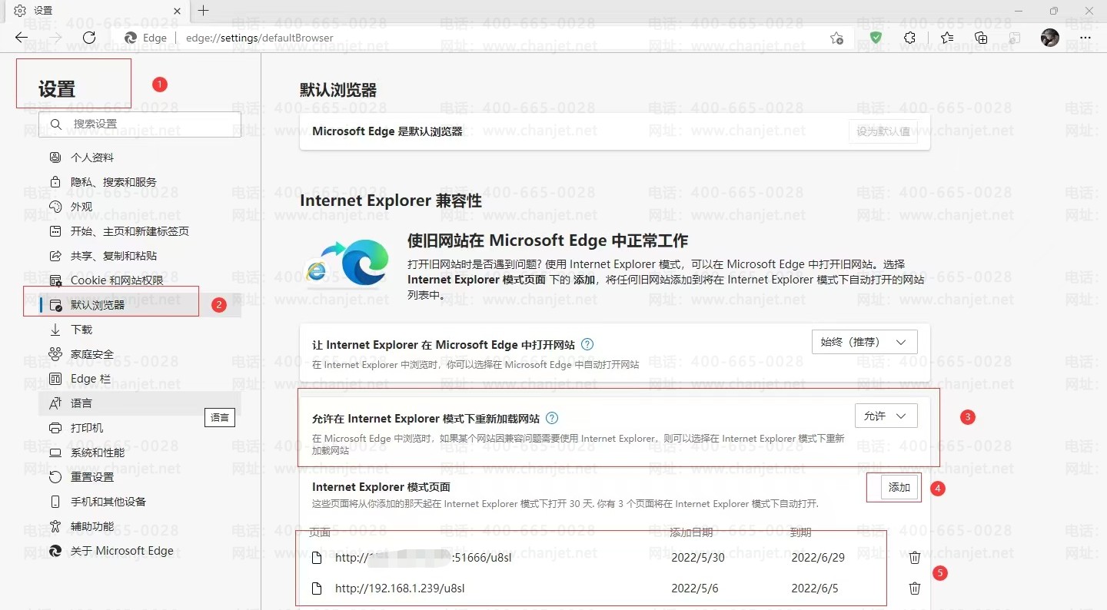Click the 2022/6/5 expiry date

[815, 588]
